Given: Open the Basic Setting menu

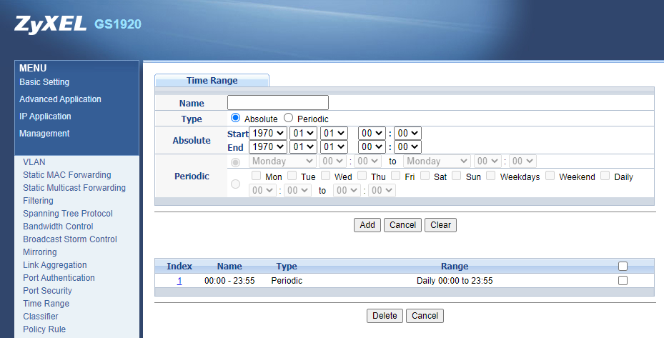Looking at the screenshot, I should pos(44,82).
